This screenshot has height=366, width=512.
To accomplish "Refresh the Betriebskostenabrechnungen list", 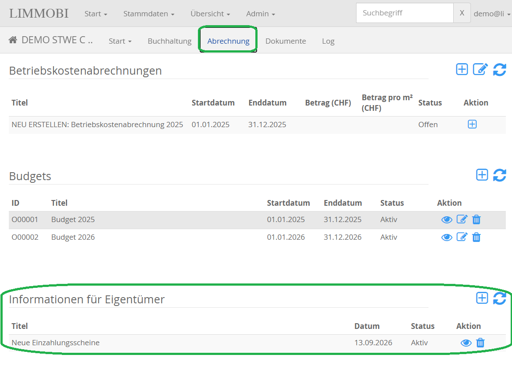I will click(x=500, y=69).
